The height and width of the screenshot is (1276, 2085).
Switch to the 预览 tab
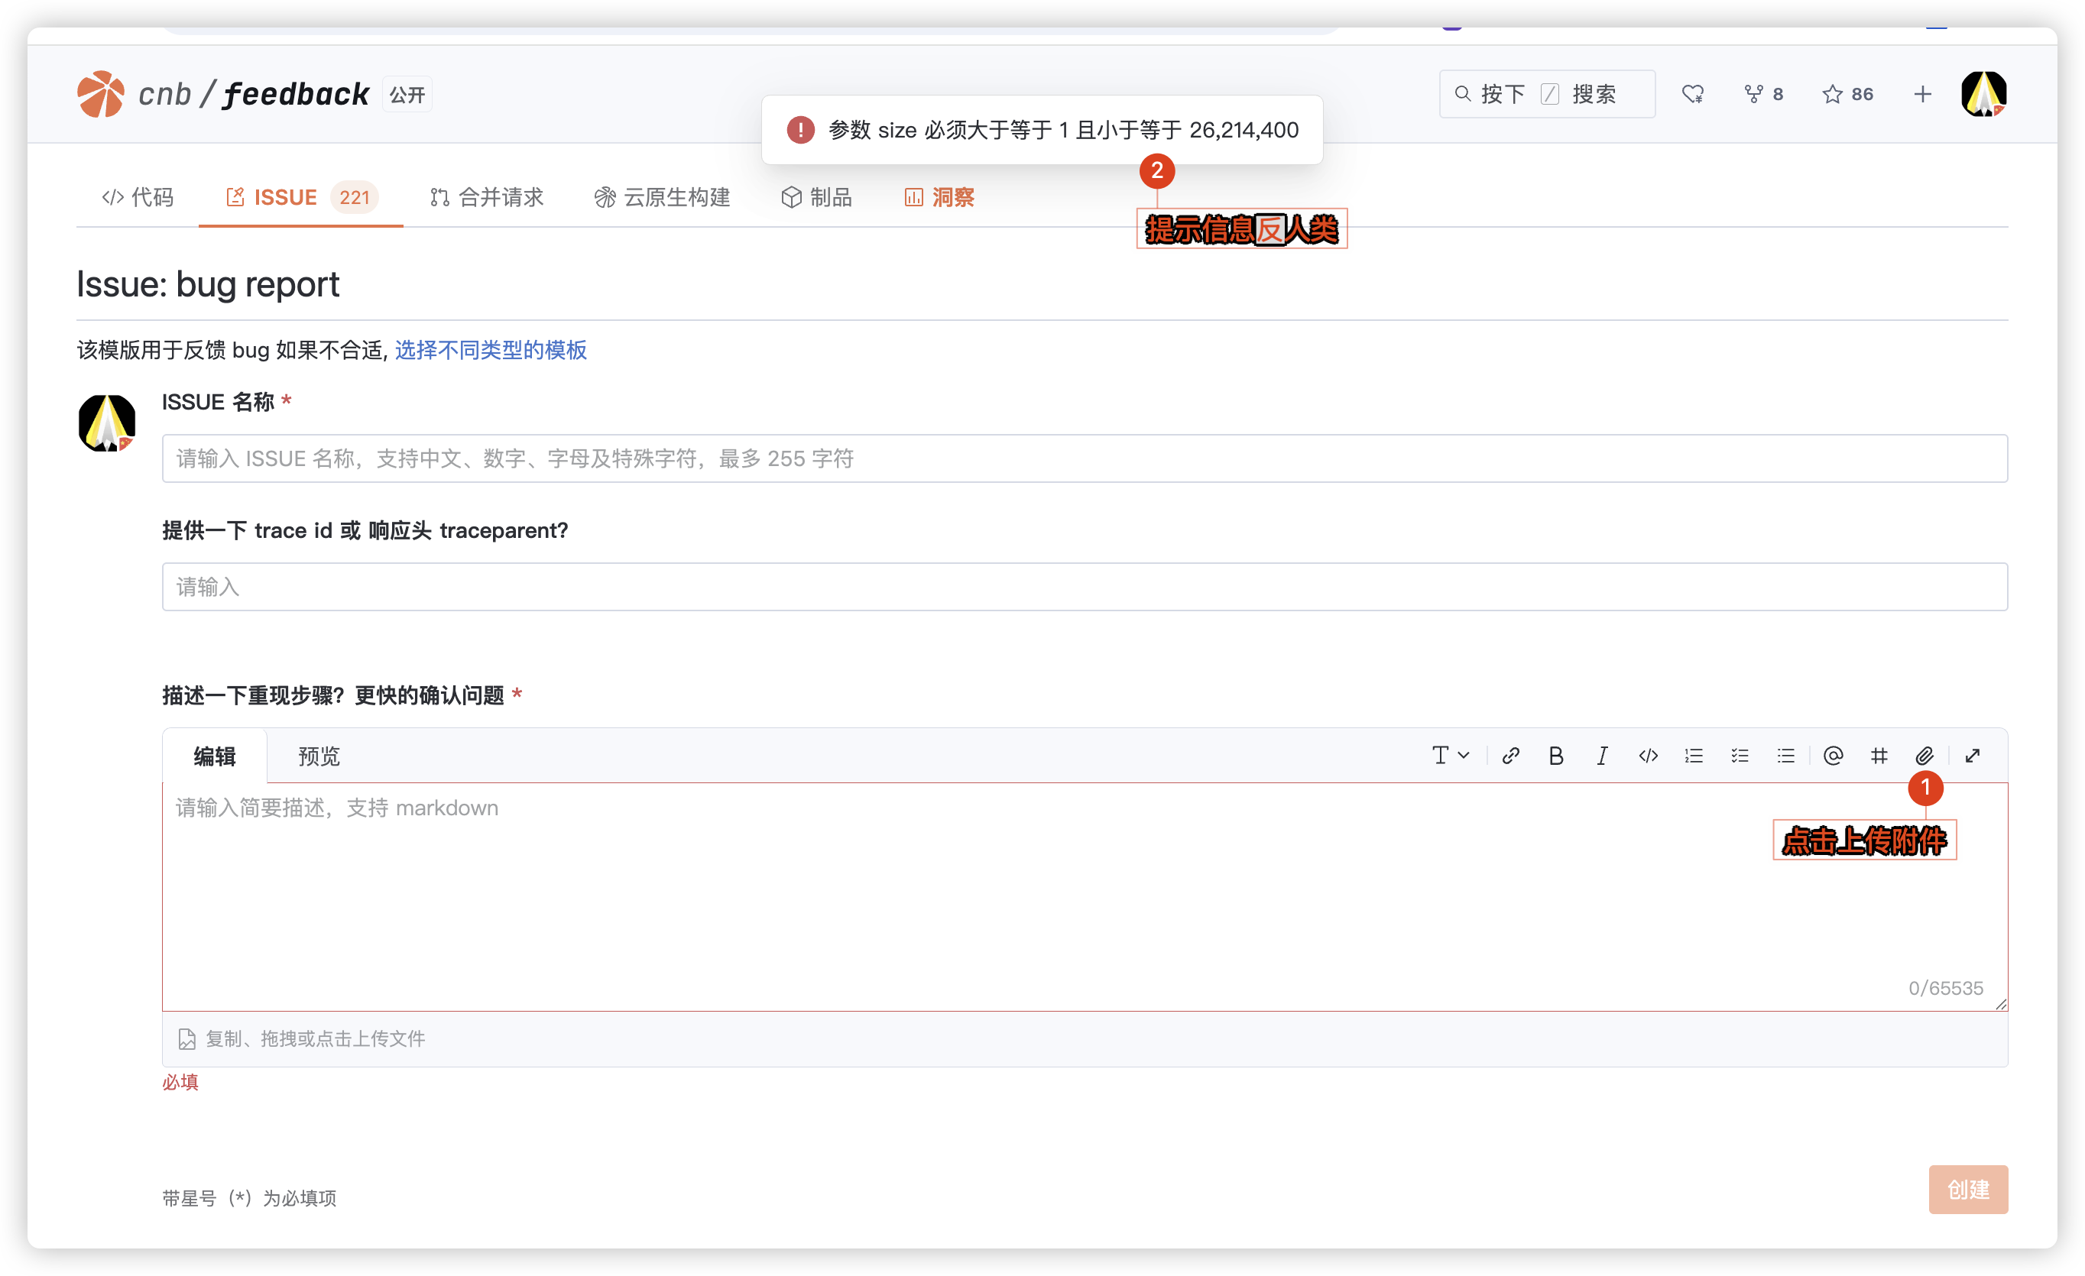[318, 756]
